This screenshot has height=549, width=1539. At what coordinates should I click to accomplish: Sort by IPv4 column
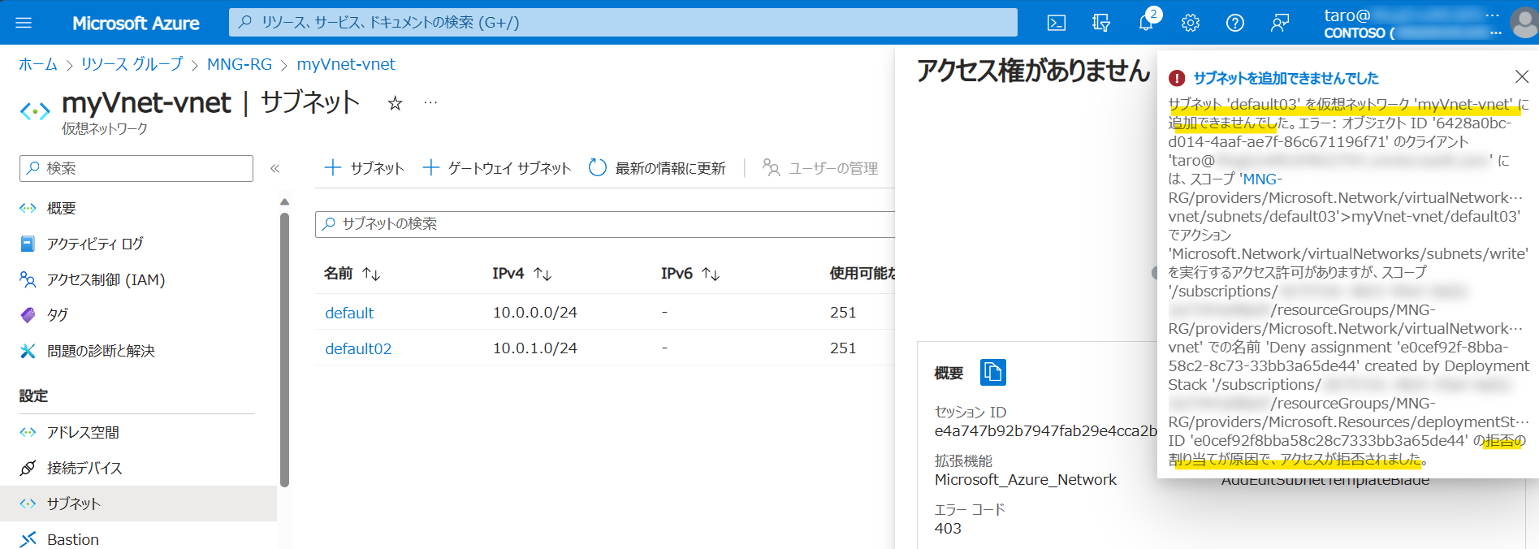coord(521,274)
